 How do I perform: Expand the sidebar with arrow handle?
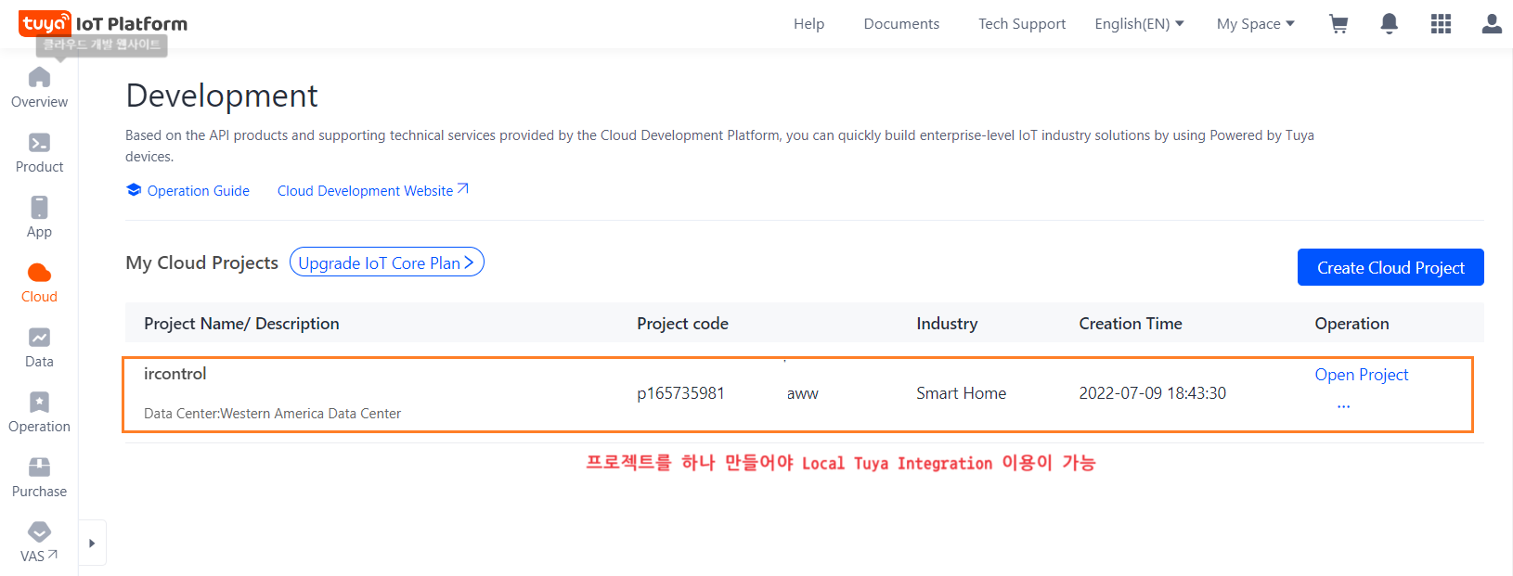tap(92, 544)
